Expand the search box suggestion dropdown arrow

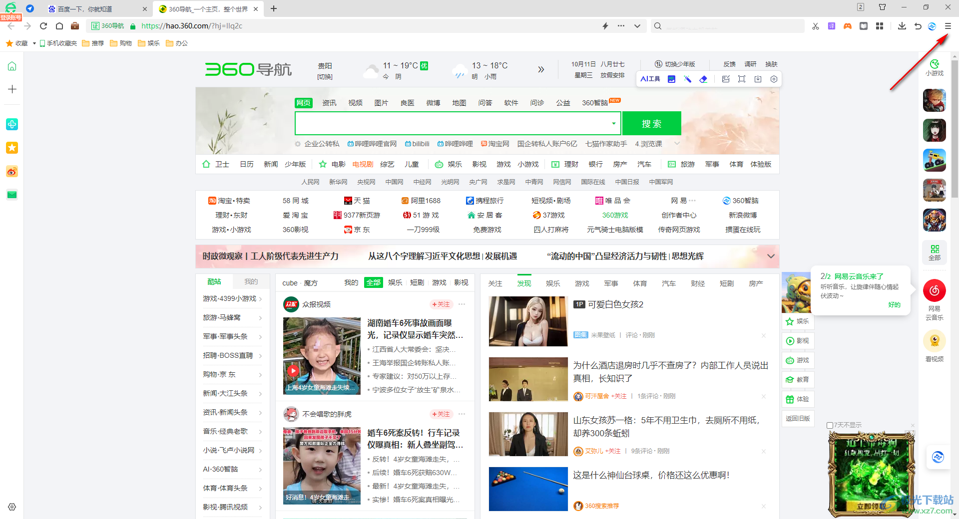[x=614, y=123]
